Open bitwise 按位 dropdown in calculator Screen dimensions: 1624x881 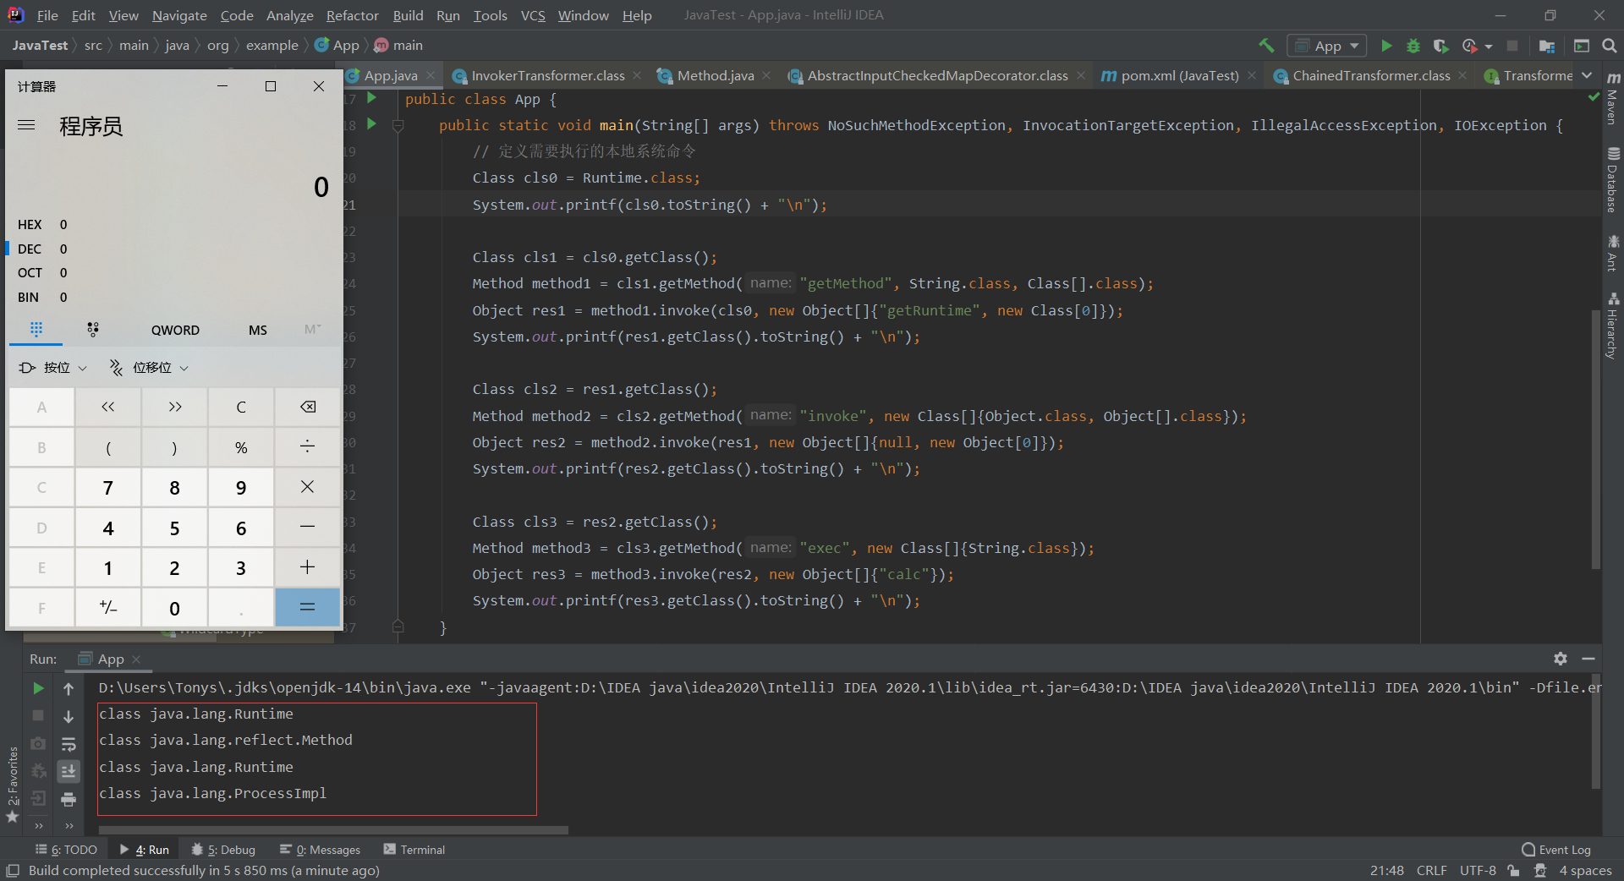(x=52, y=367)
